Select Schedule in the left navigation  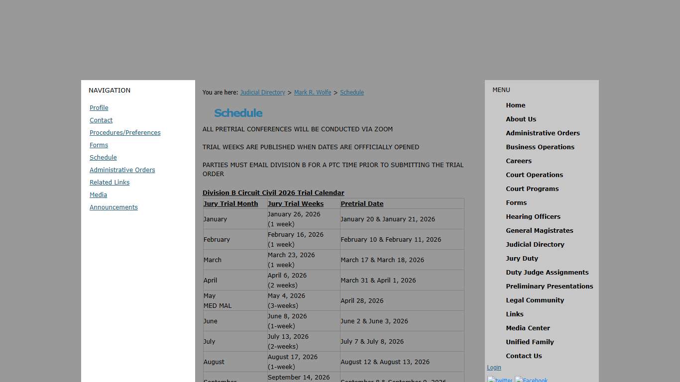(x=103, y=157)
